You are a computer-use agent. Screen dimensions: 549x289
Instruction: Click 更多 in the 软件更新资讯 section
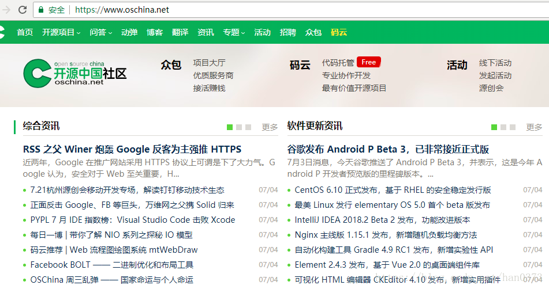[x=534, y=127]
